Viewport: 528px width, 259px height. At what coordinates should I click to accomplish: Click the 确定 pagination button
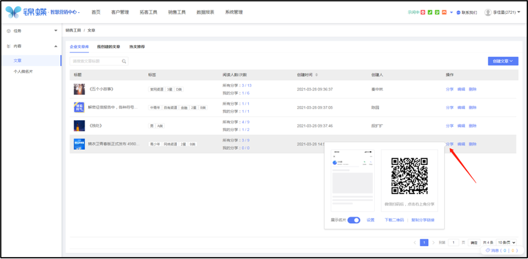coord(474,243)
